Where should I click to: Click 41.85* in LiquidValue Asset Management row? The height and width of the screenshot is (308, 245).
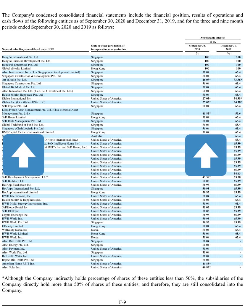(207, 113)
